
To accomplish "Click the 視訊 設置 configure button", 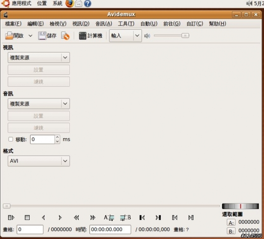I will pos(39,70).
